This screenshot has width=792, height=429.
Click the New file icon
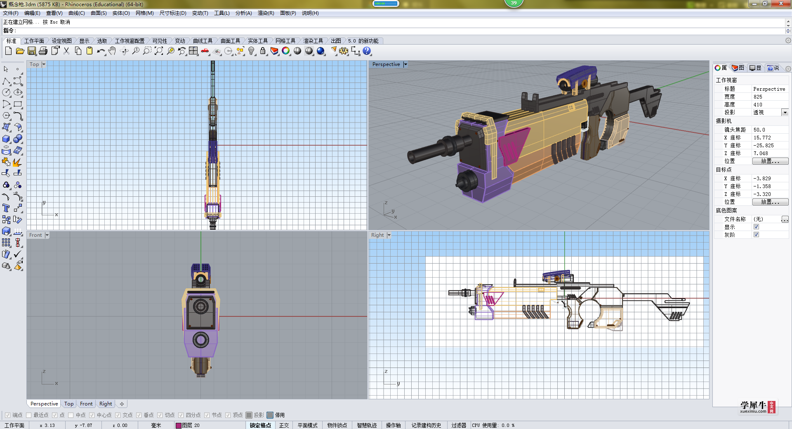[x=8, y=51]
